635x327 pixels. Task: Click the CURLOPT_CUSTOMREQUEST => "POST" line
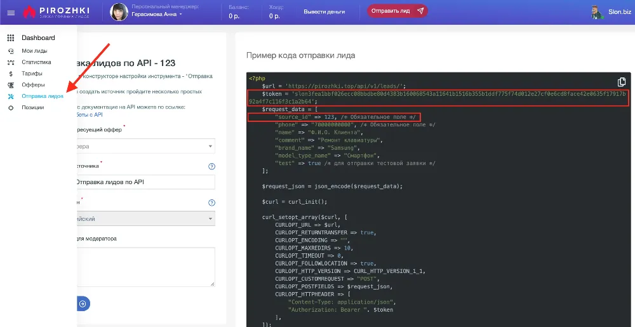click(328, 279)
